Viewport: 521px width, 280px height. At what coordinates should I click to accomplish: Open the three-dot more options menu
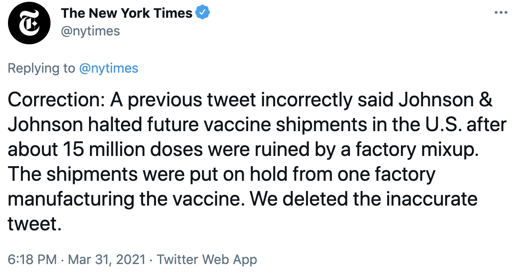501,13
